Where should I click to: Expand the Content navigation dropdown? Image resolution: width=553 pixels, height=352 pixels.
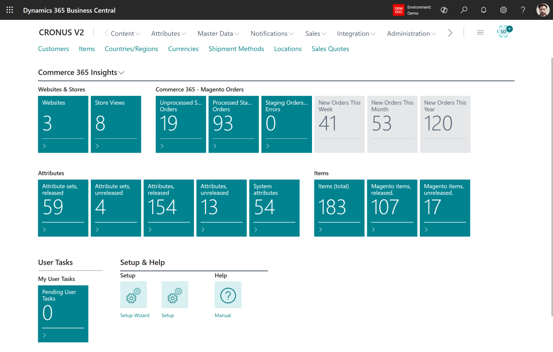(x=123, y=33)
